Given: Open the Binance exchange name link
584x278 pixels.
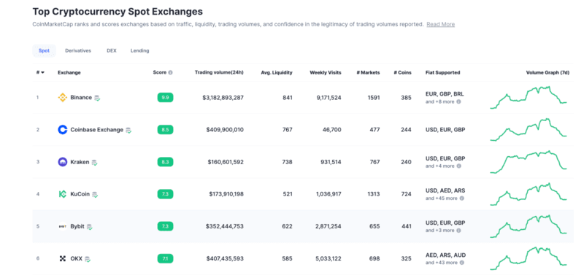Looking at the screenshot, I should pos(81,98).
